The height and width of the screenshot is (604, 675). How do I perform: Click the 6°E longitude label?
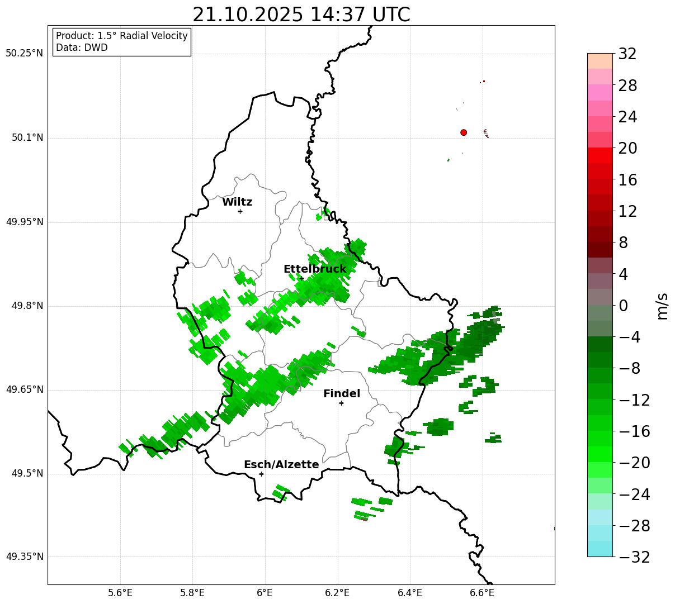pyautogui.click(x=265, y=593)
